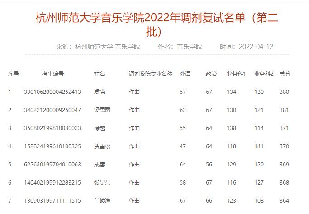This screenshot has width=309, height=214.
Task: Click 作曲 in 兰峻逸's row
Action: pyautogui.click(x=134, y=201)
